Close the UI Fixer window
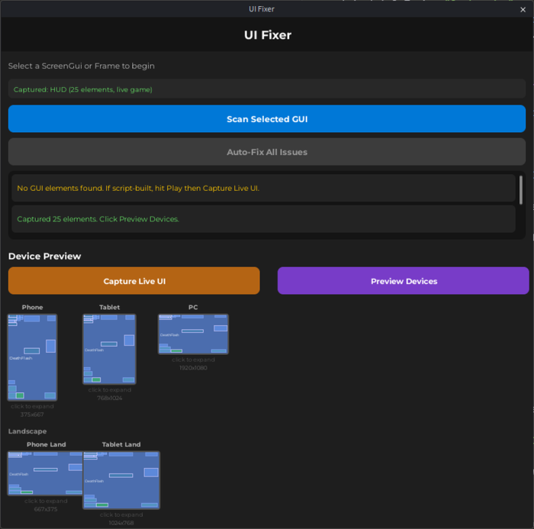The image size is (534, 529). (523, 10)
